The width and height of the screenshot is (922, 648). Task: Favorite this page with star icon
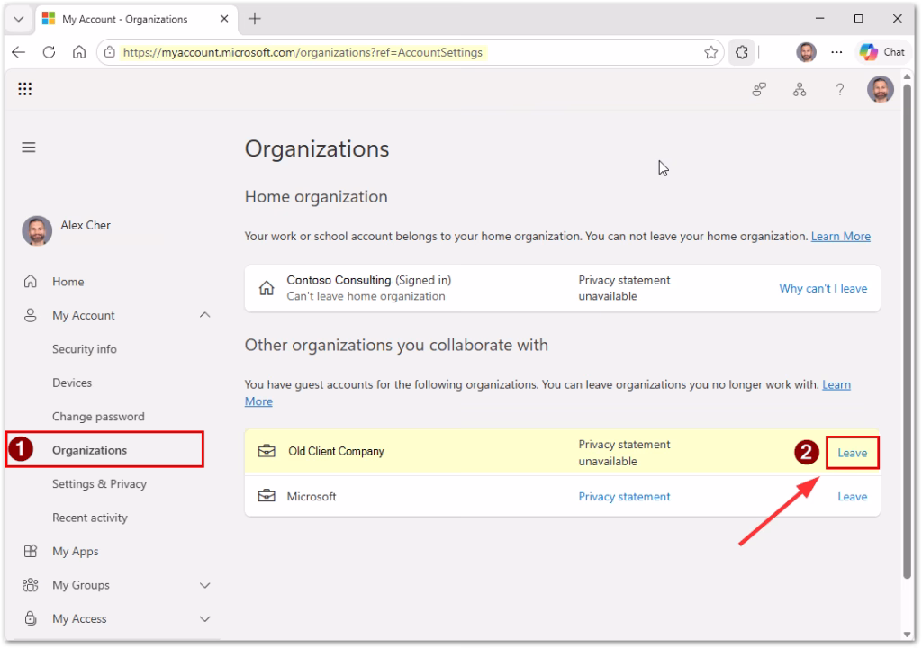[710, 52]
